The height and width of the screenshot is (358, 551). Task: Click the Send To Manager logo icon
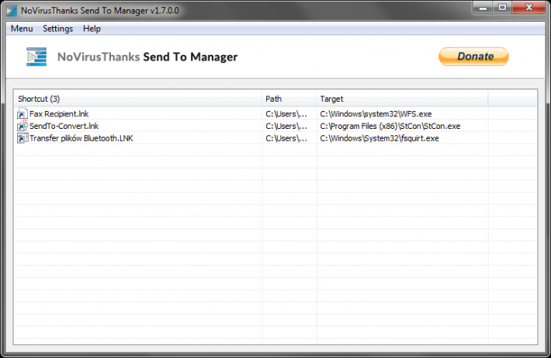click(x=36, y=57)
